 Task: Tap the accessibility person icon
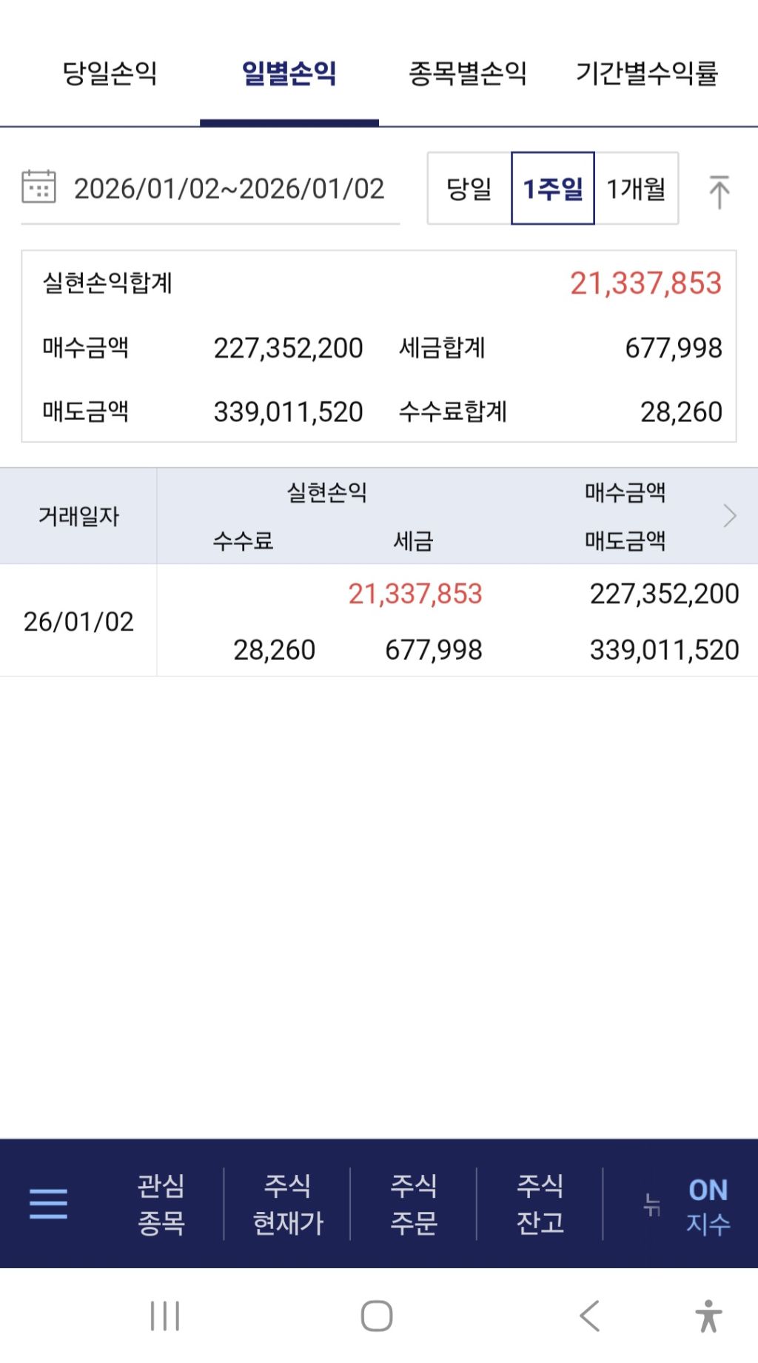(708, 1316)
